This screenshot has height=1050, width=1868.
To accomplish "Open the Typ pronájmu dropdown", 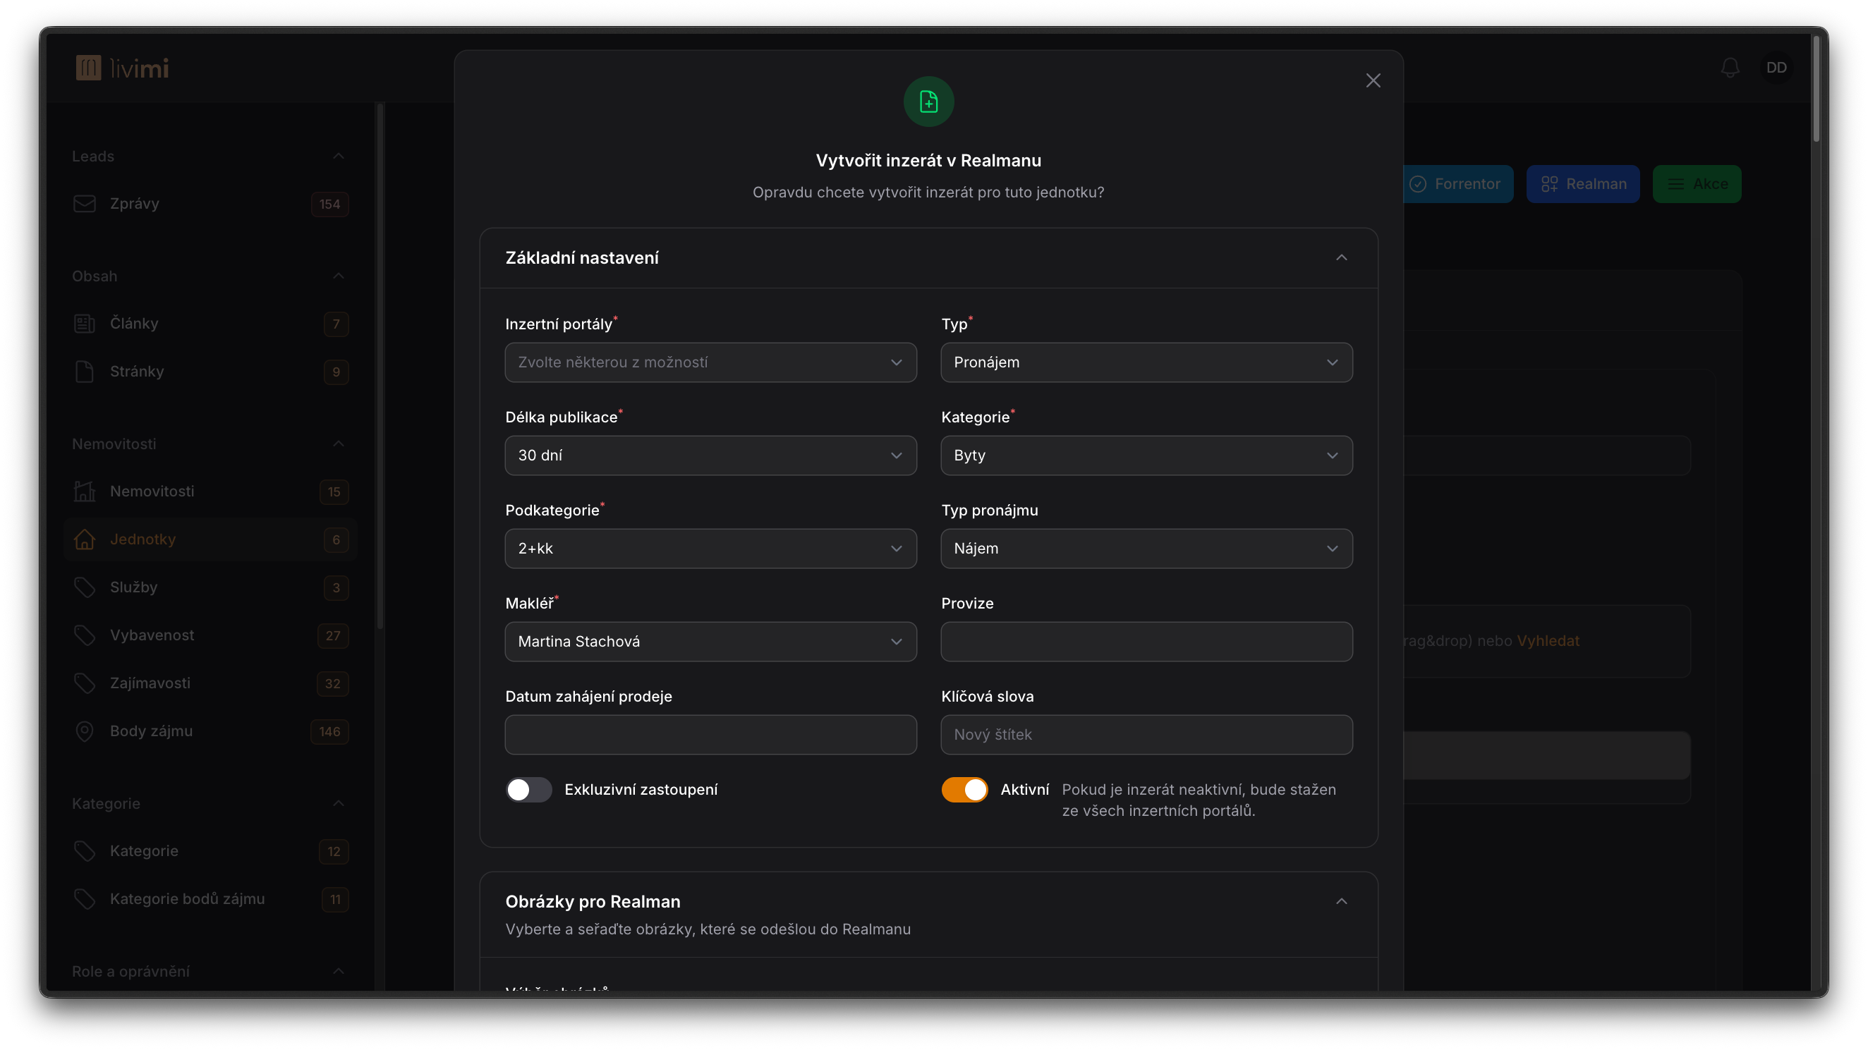I will [1146, 549].
